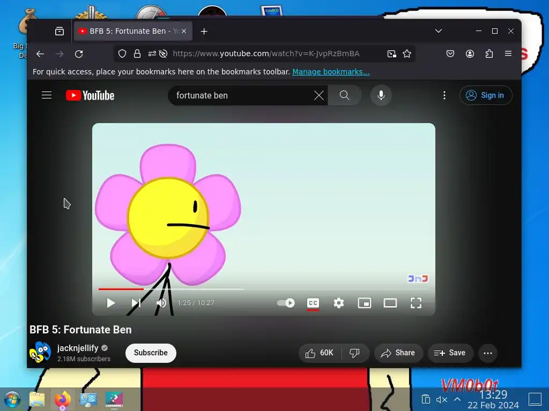Expand the list all tabs chevron
Image resolution: width=549 pixels, height=411 pixels.
(439, 31)
